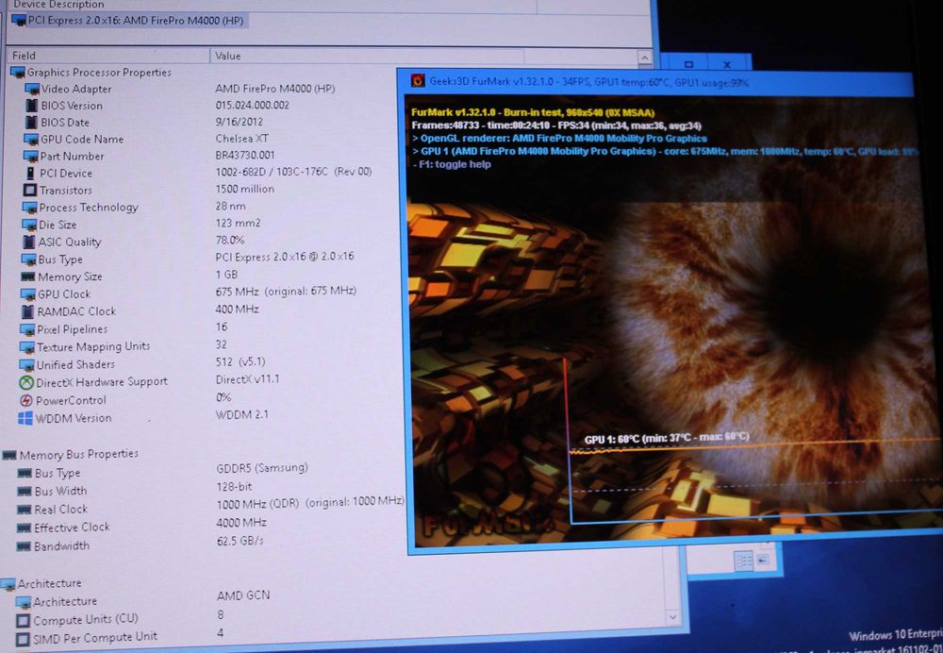Select the Real Clock row label
Image resolution: width=943 pixels, height=653 pixels.
60,510
